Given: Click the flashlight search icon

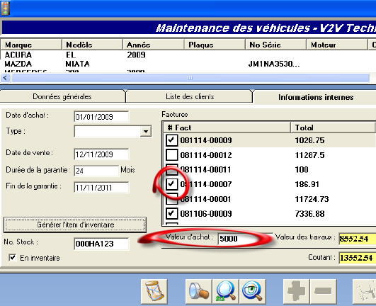Looking at the screenshot, I should (199, 291).
